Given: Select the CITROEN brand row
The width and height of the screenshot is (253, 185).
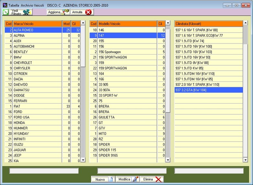Looking at the screenshot, I should (43, 74).
